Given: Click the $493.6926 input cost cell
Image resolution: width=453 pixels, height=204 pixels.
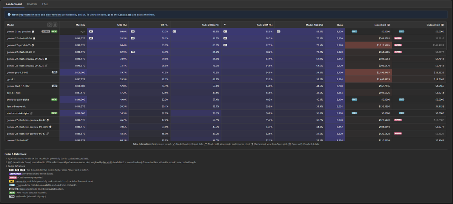Looking at the screenshot, I should (368, 92).
